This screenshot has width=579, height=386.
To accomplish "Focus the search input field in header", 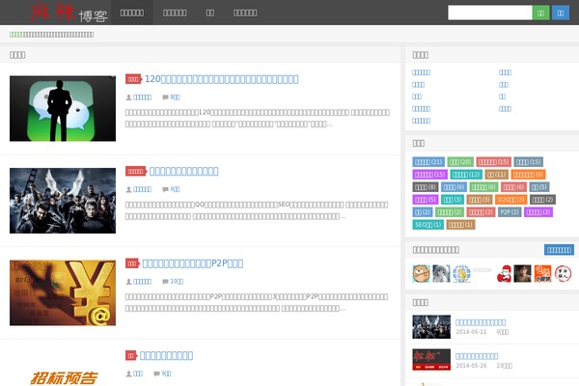I will pos(490,13).
